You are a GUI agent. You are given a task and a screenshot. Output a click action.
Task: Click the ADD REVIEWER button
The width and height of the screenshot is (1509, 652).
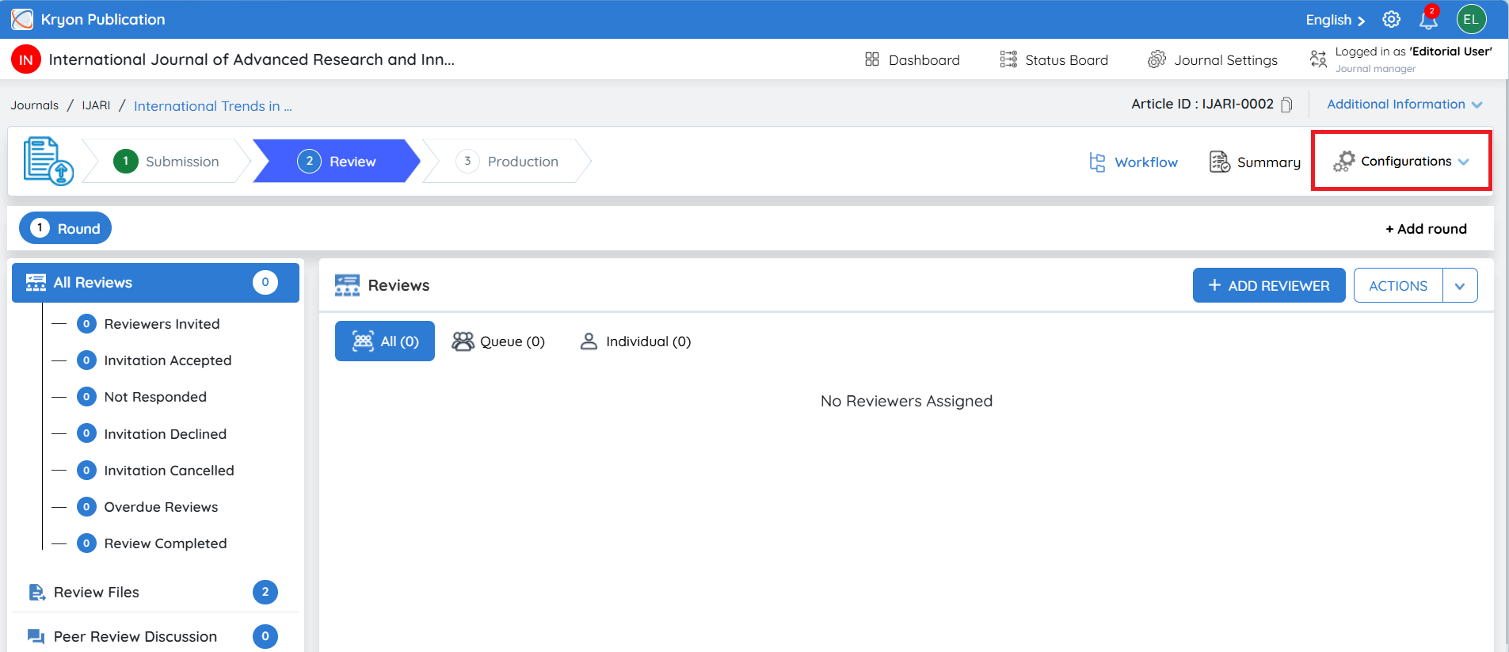pos(1269,286)
